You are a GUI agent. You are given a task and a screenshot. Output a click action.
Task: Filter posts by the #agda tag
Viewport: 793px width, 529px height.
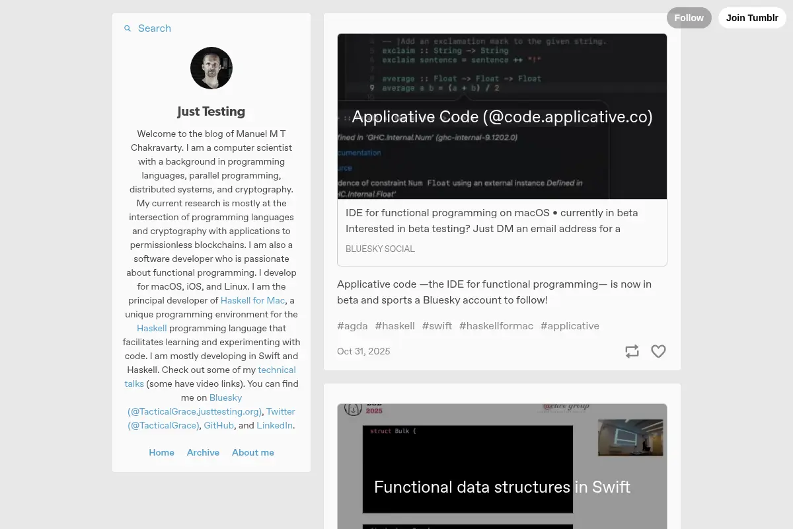(x=352, y=326)
